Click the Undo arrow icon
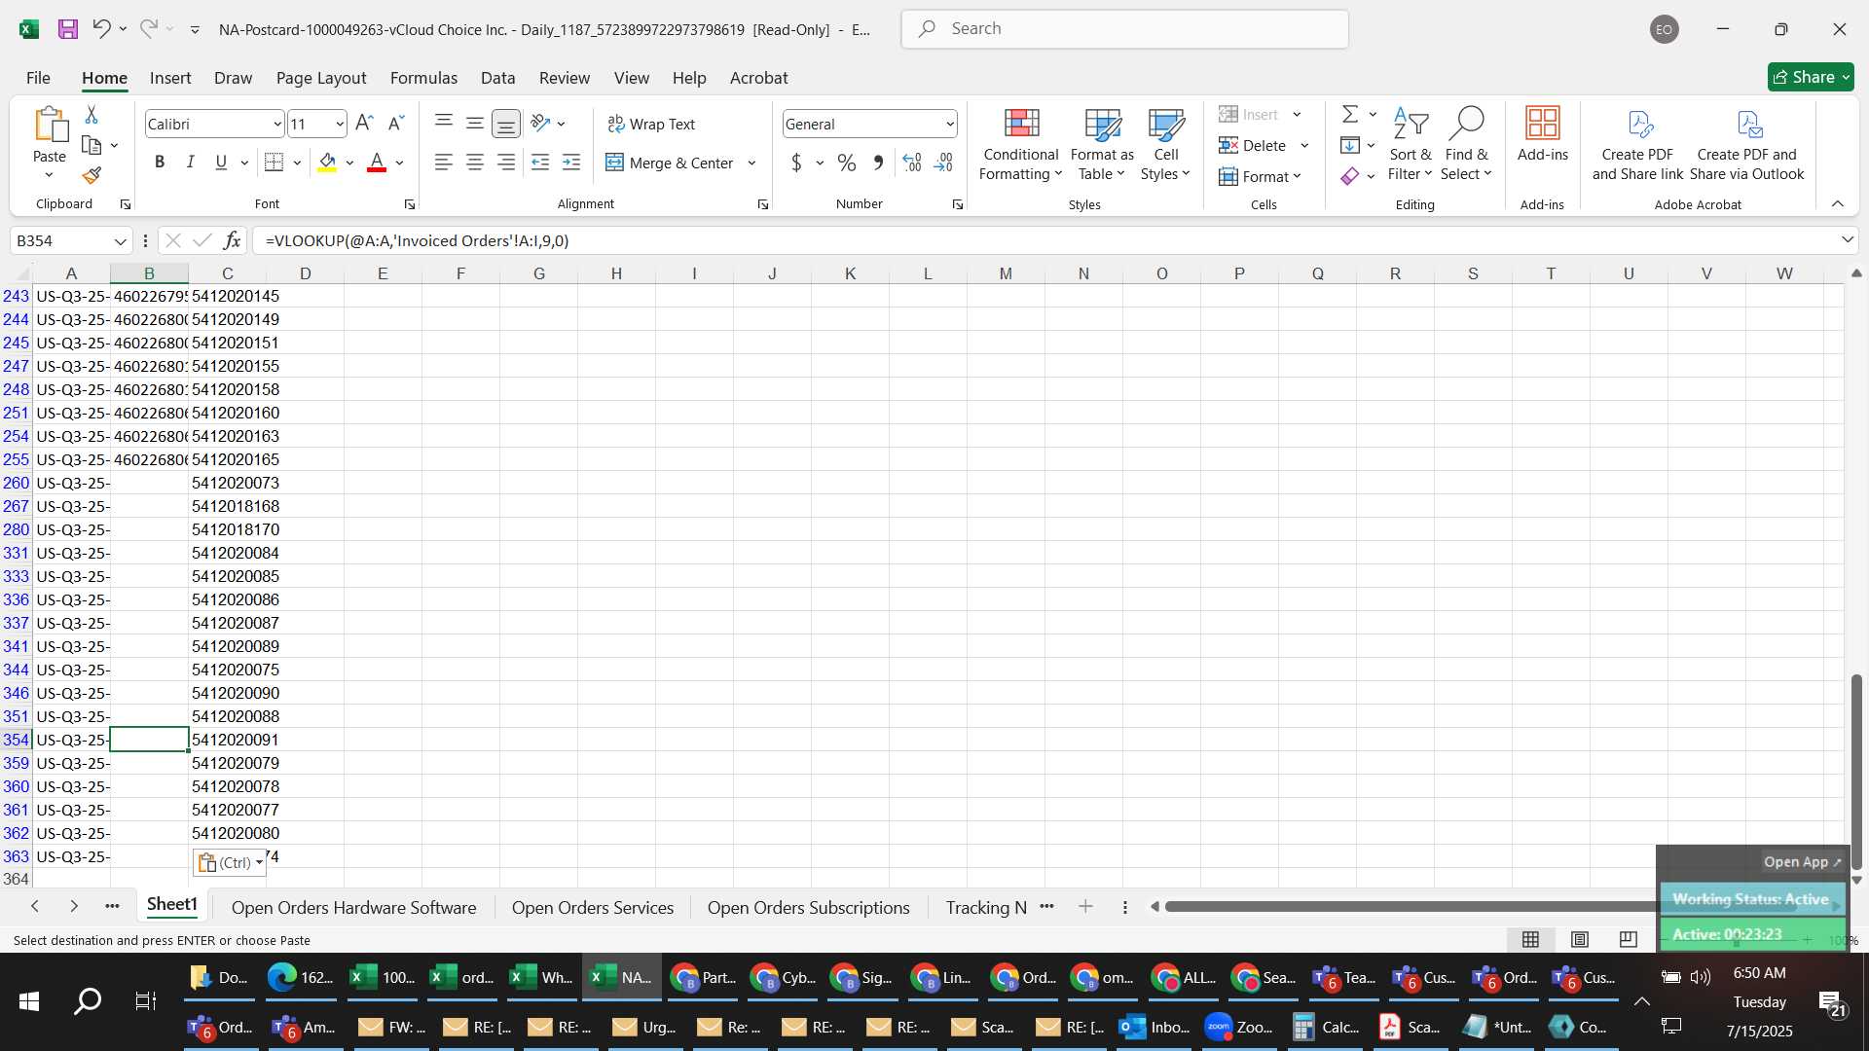The image size is (1869, 1051). point(101,29)
